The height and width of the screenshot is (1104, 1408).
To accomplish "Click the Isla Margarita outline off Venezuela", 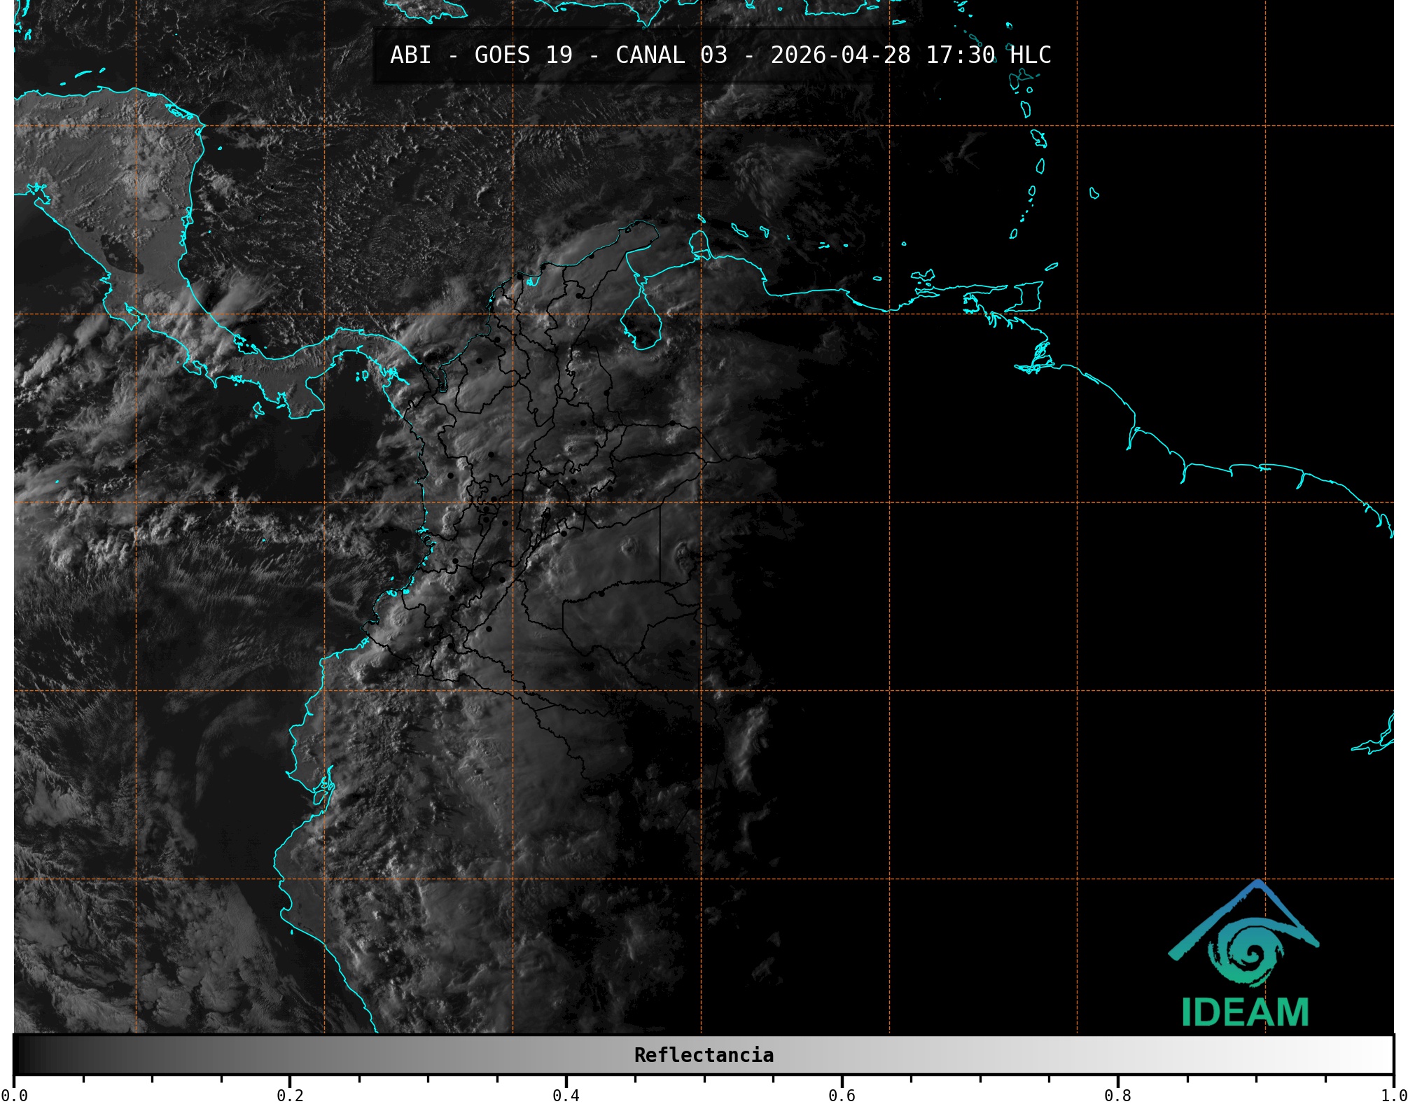I will [923, 275].
